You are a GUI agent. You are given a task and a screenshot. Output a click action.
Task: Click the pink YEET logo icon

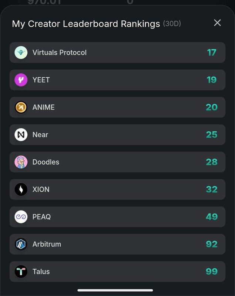[x=21, y=80]
